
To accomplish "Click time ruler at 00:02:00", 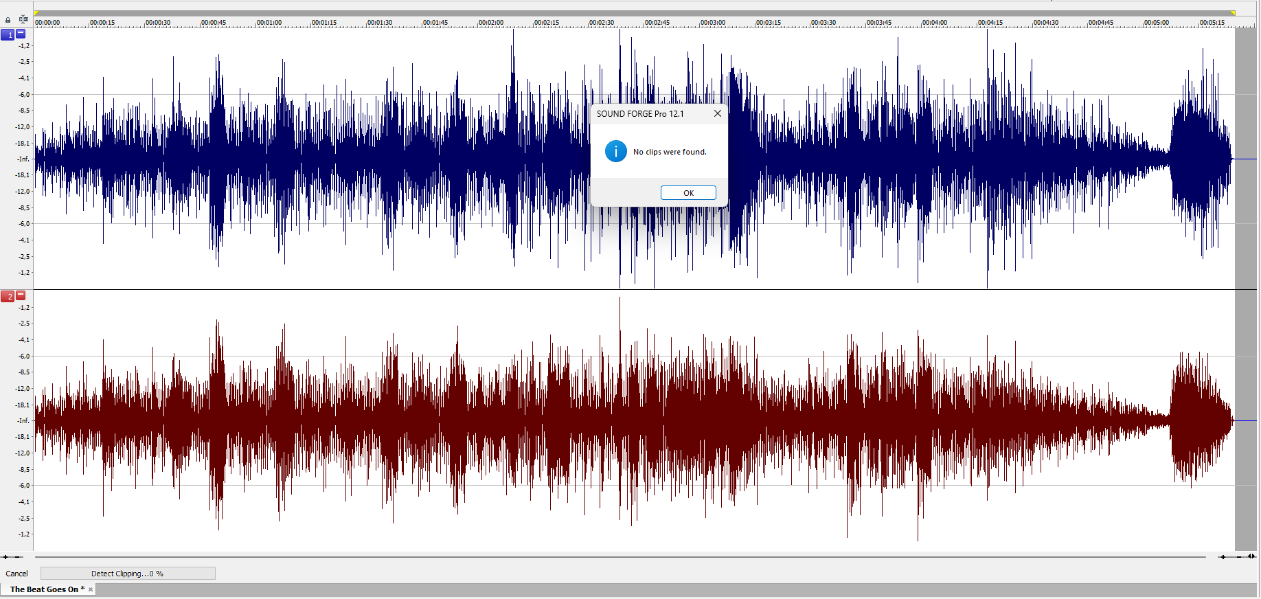I will click(490, 23).
